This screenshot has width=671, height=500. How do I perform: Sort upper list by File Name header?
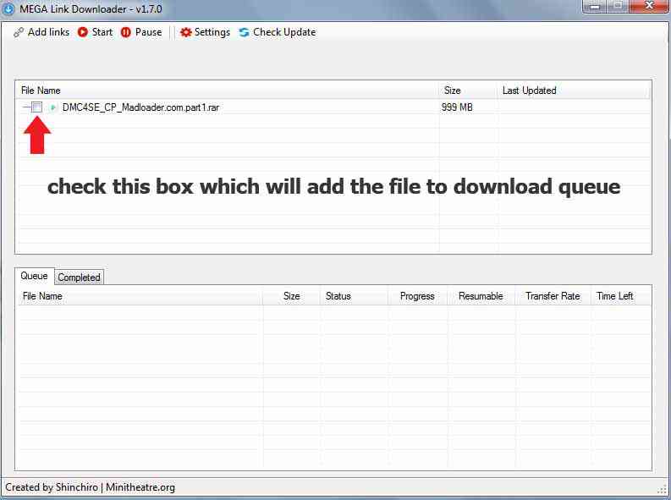point(227,91)
